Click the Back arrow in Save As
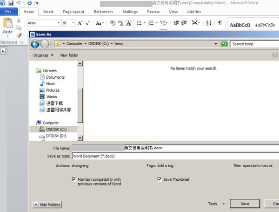279x212 pixels. tap(35, 44)
